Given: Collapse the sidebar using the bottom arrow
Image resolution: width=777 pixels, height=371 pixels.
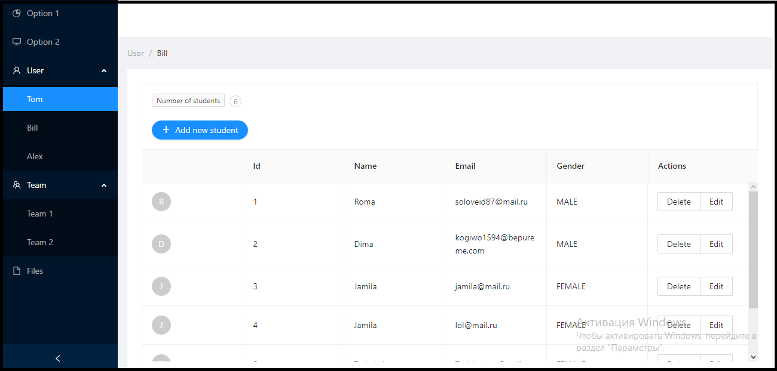Looking at the screenshot, I should [x=57, y=358].
